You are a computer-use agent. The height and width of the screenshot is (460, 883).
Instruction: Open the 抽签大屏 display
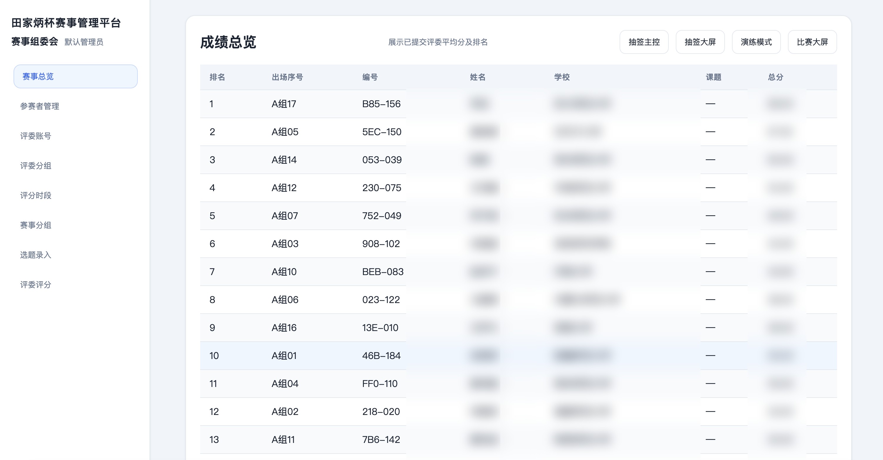click(700, 42)
